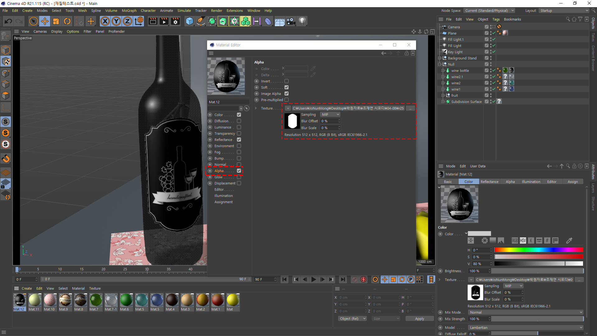This screenshot has height=336, width=597.
Task: Pick color with the eyedropper icon
Action: [x=569, y=240]
